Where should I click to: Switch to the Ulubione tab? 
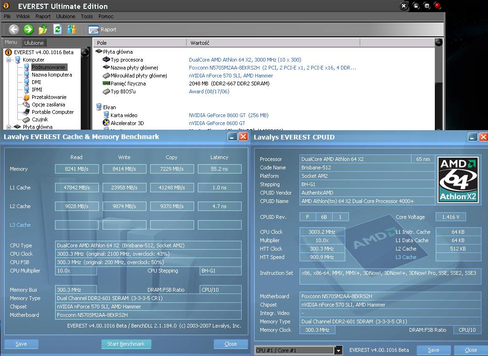[34, 42]
